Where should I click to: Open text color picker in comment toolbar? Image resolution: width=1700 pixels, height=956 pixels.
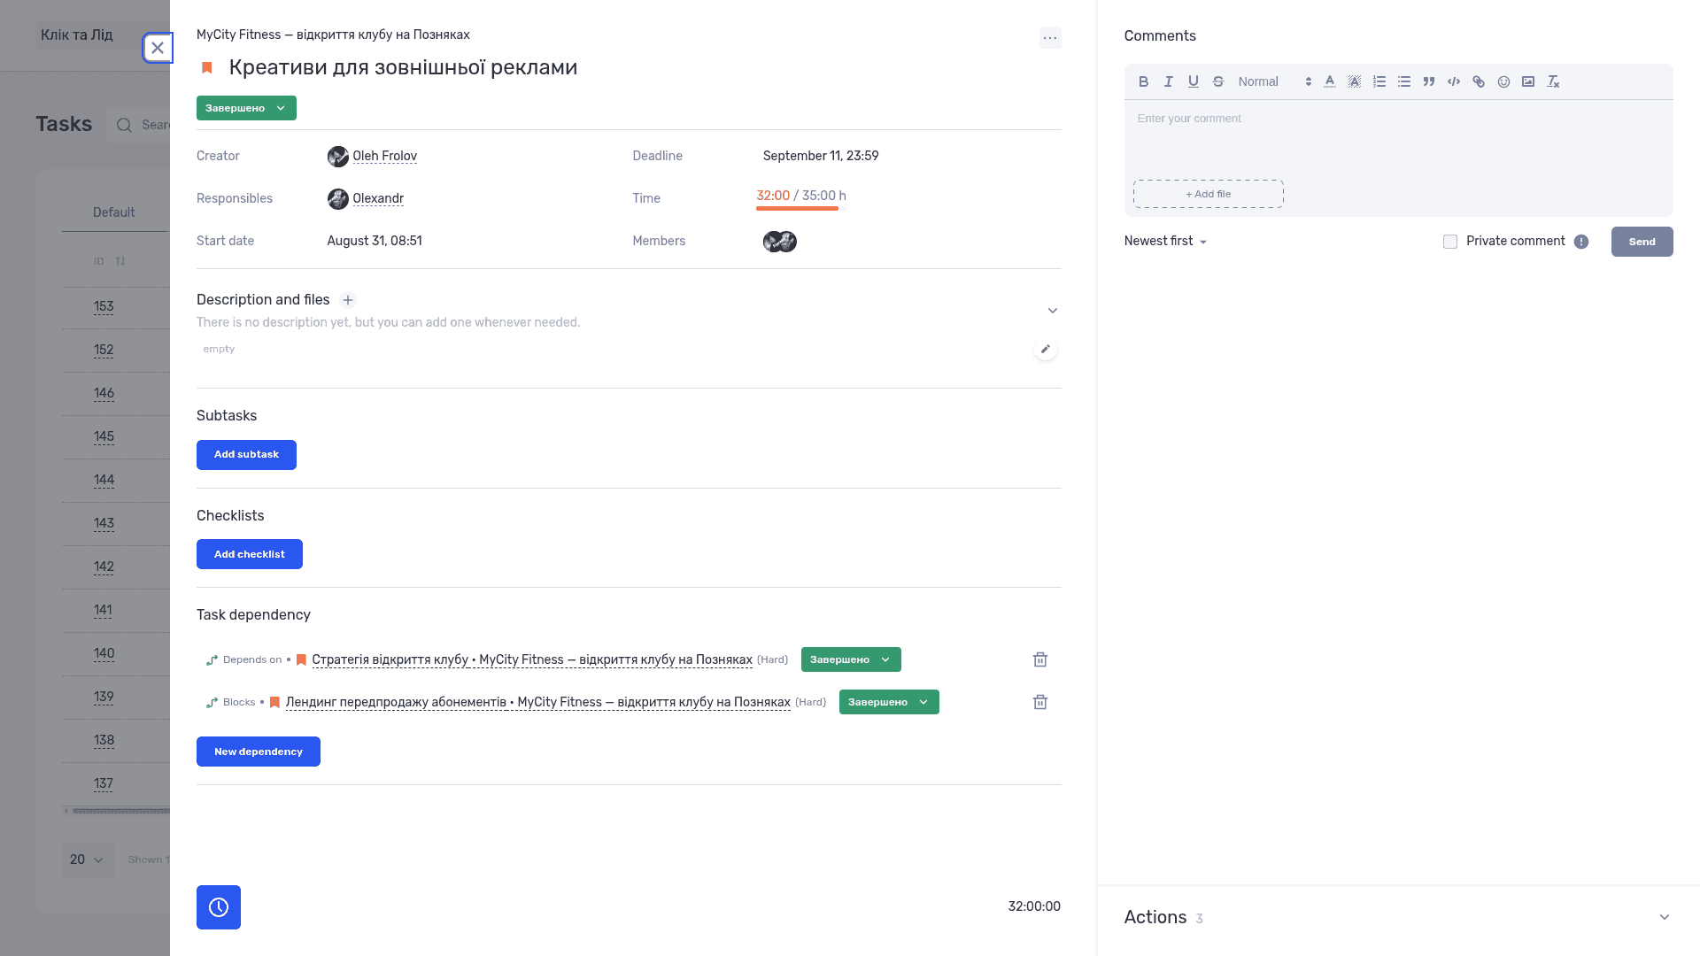click(1329, 81)
